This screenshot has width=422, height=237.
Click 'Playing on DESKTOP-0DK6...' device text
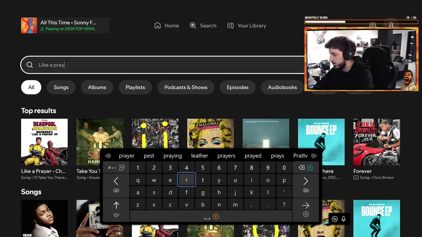[x=71, y=29]
